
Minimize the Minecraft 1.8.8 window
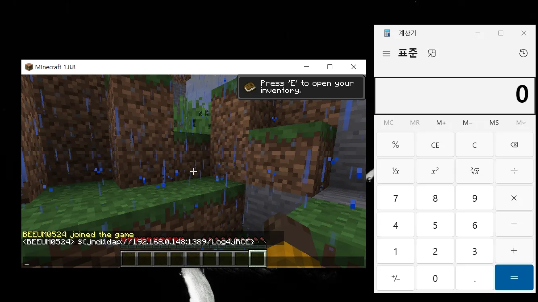coord(307,67)
